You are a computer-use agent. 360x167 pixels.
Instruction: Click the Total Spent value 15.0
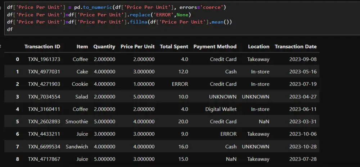[x=184, y=159]
